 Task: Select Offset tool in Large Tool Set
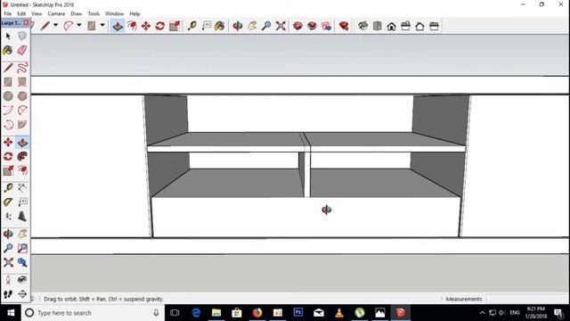coord(22,170)
